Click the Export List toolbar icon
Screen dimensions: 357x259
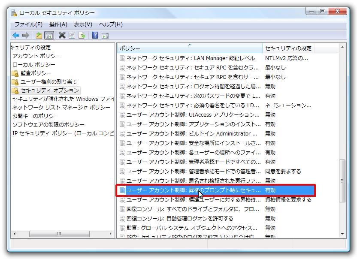click(x=82, y=35)
